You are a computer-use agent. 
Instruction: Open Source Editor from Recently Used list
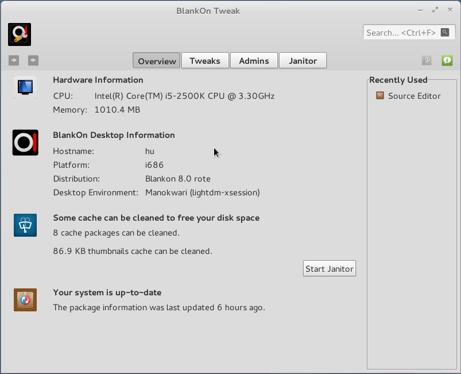pyautogui.click(x=414, y=96)
